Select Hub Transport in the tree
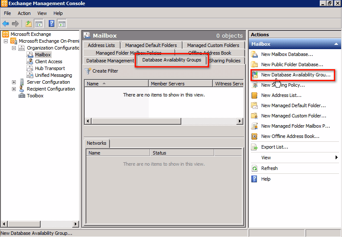The height and width of the screenshot is (237, 342). [50, 68]
